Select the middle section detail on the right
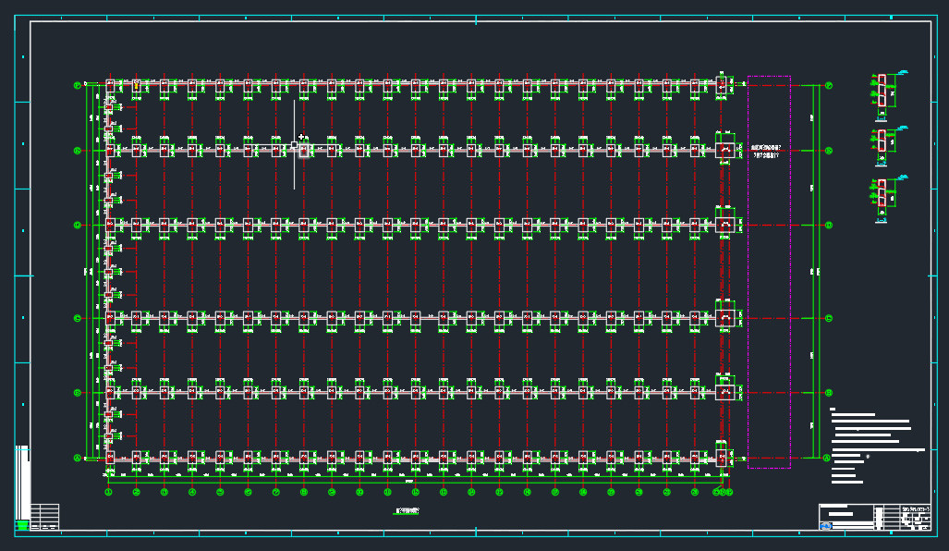This screenshot has height=551, width=949. 882,143
